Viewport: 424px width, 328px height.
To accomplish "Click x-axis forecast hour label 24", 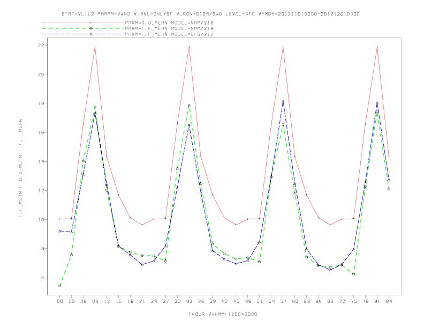I will click(154, 301).
